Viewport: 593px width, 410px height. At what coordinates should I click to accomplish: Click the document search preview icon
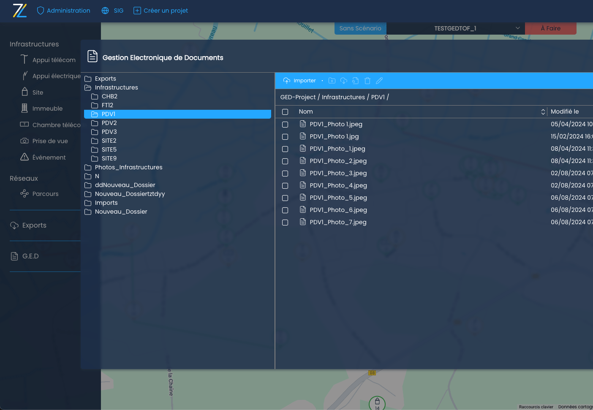coord(356,81)
